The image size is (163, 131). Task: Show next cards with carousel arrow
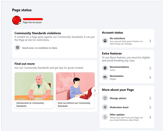click(x=95, y=91)
